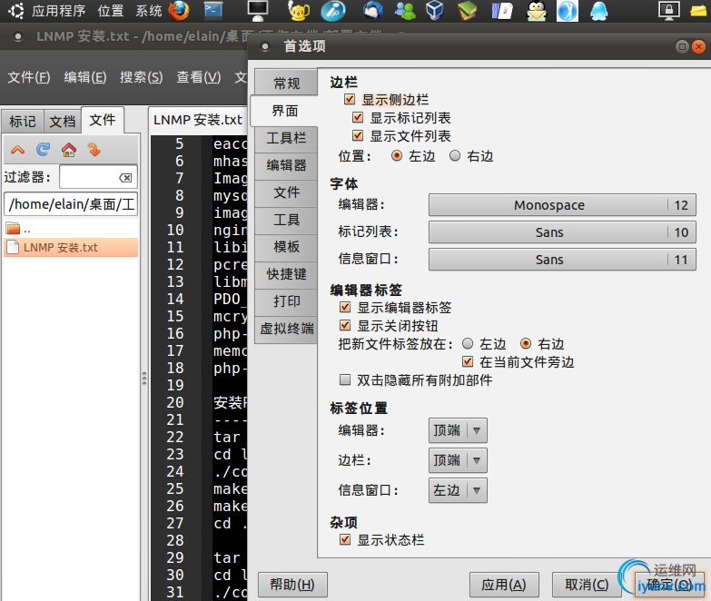This screenshot has height=601, width=711.
Task: Go up one directory in file browser
Action: pos(17,150)
